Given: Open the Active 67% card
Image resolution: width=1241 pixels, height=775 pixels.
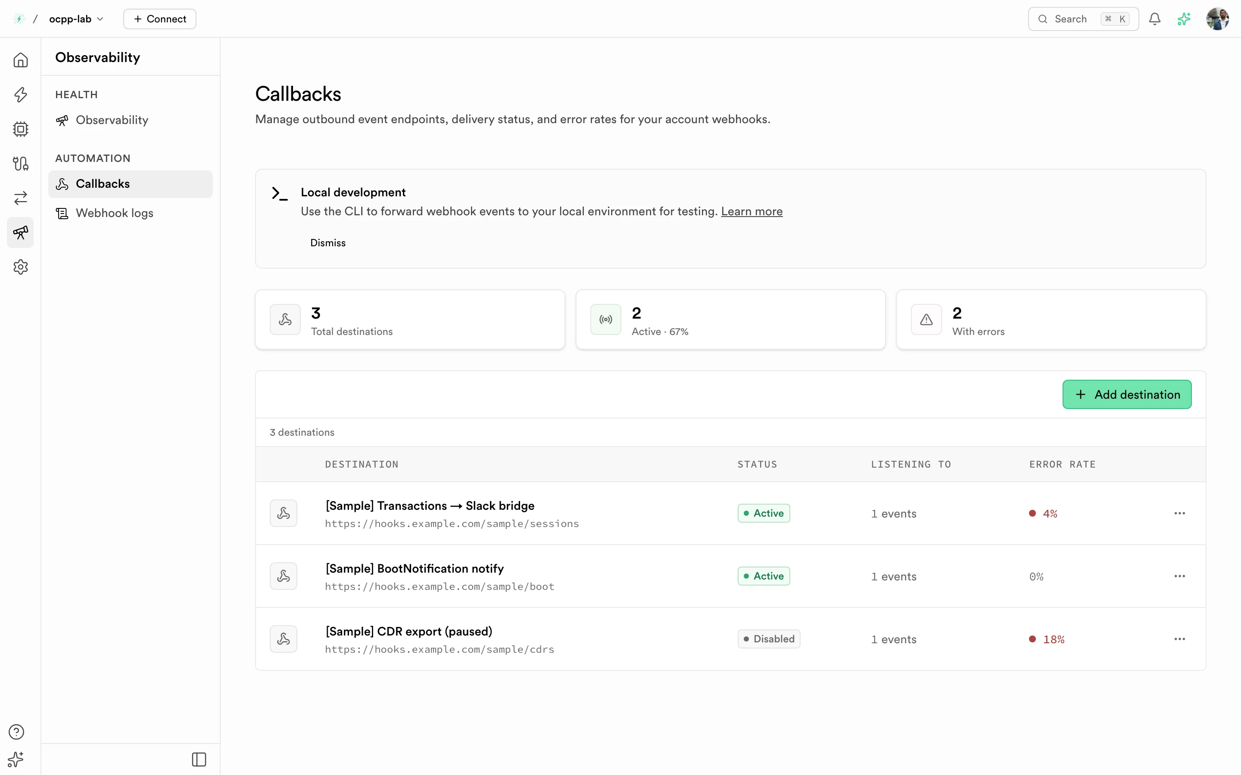Looking at the screenshot, I should 730,319.
